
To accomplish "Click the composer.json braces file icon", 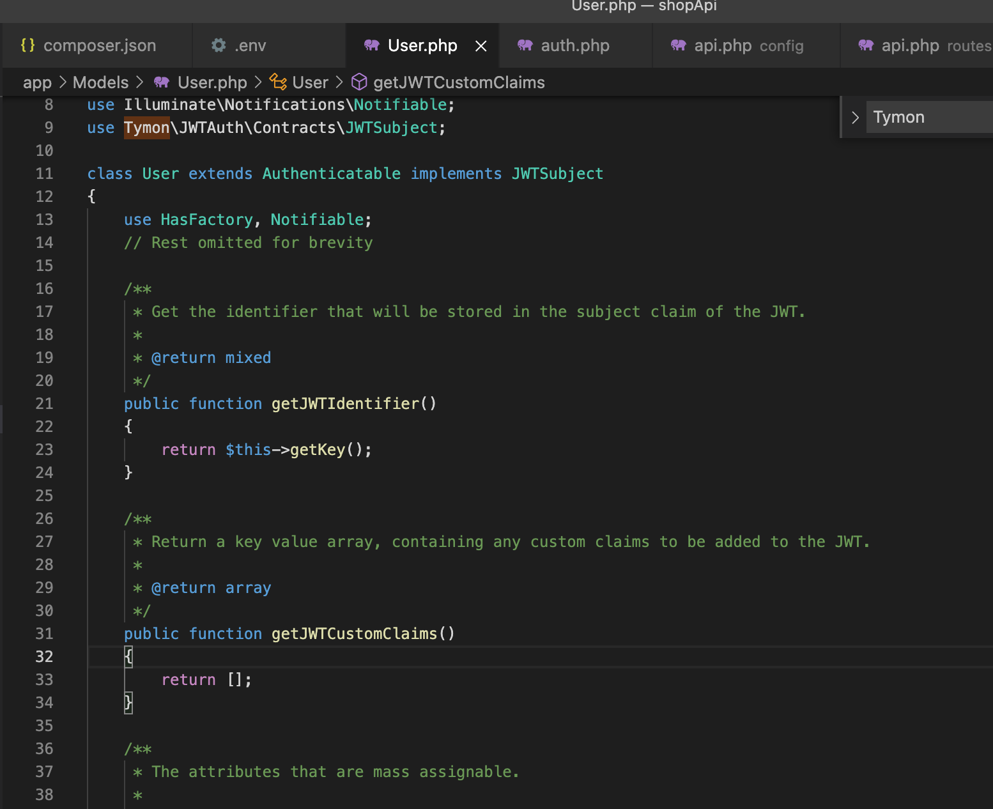I will point(27,45).
